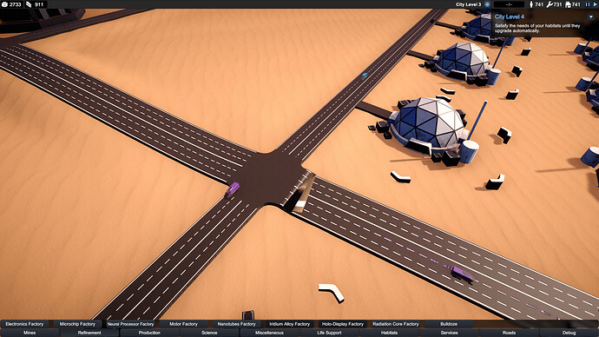Click the population person icon
This screenshot has height=337, width=599.
[530, 4]
